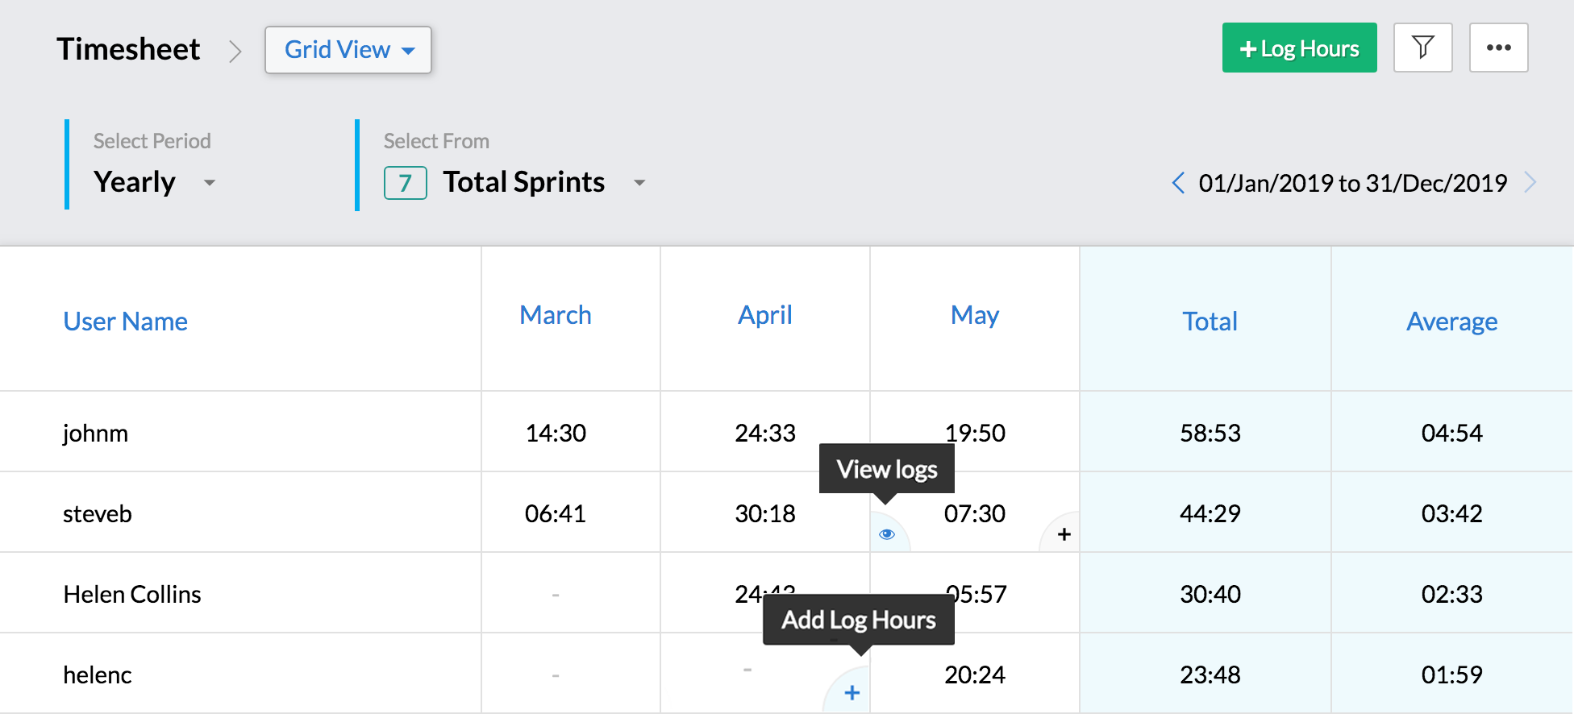The image size is (1574, 714).
Task: Expand the Yearly period dropdown
Action: (210, 183)
